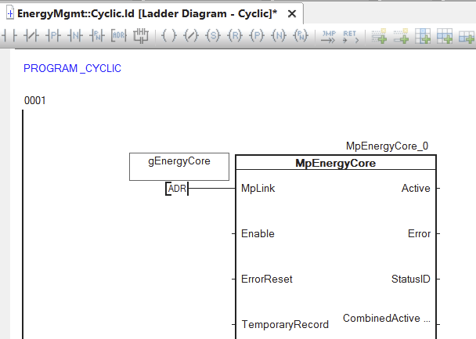Select the MpEnergyCore function block header
This screenshot has width=476, height=339.
[x=336, y=163]
